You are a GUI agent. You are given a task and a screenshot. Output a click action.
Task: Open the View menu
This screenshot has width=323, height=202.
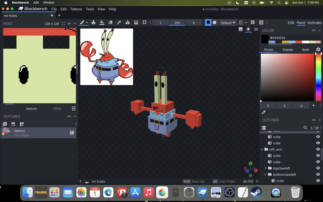(x=101, y=9)
